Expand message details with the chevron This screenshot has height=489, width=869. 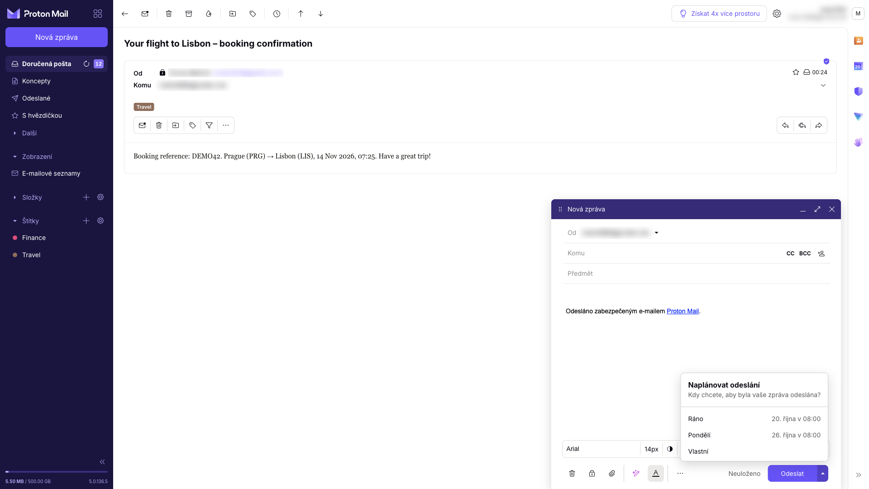(823, 85)
